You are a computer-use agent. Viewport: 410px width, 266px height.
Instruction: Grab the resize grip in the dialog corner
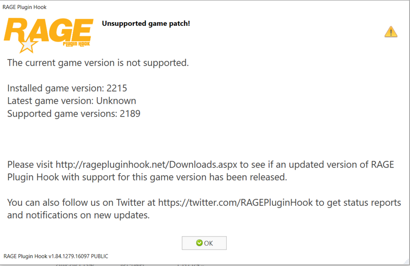pyautogui.click(x=406, y=261)
